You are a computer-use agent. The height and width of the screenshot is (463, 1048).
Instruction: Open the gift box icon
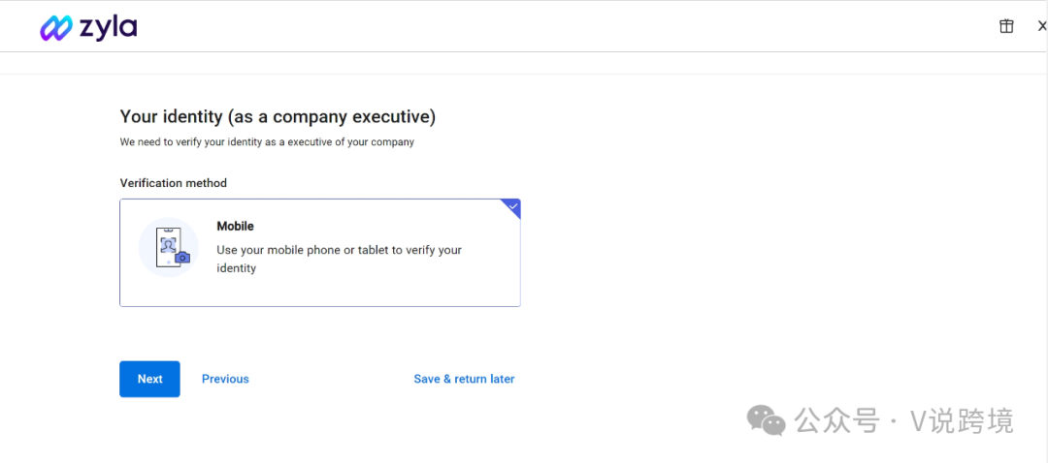1006,26
